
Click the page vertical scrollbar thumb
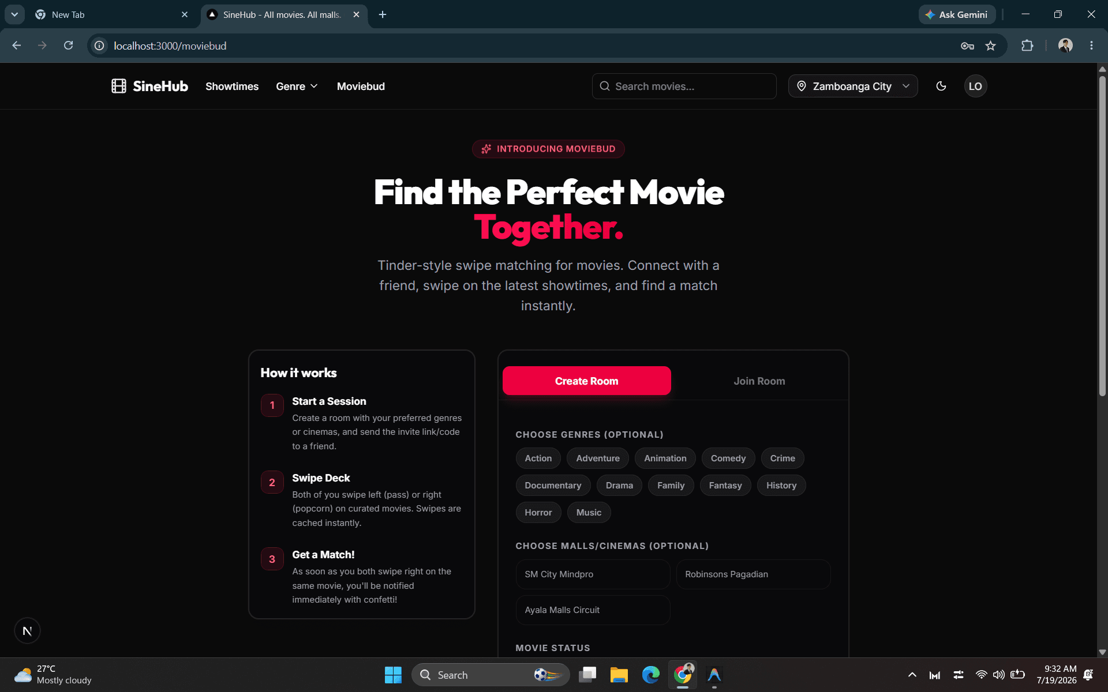(1102, 235)
